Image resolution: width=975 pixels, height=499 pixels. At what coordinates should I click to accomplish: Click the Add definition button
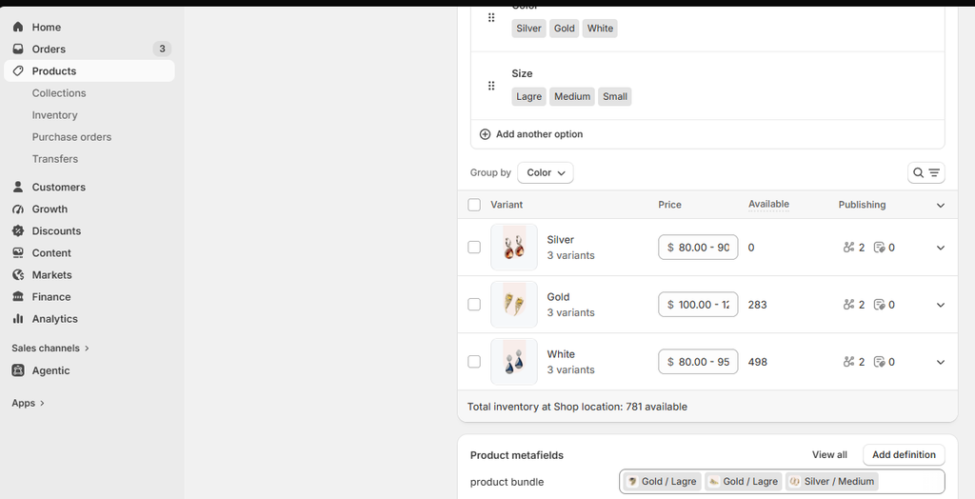pos(904,455)
